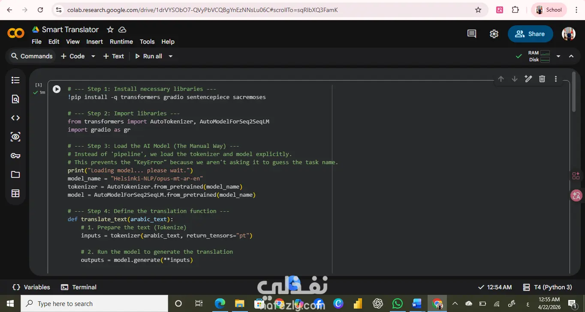Open more cell actions three-dot menu
This screenshot has width=585, height=312.
pyautogui.click(x=556, y=79)
